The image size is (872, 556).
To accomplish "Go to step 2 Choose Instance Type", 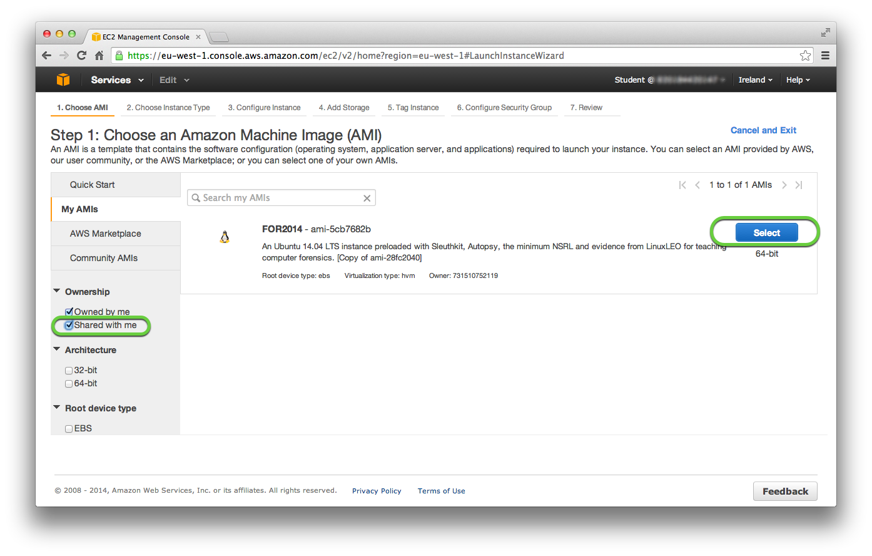I will coord(168,108).
